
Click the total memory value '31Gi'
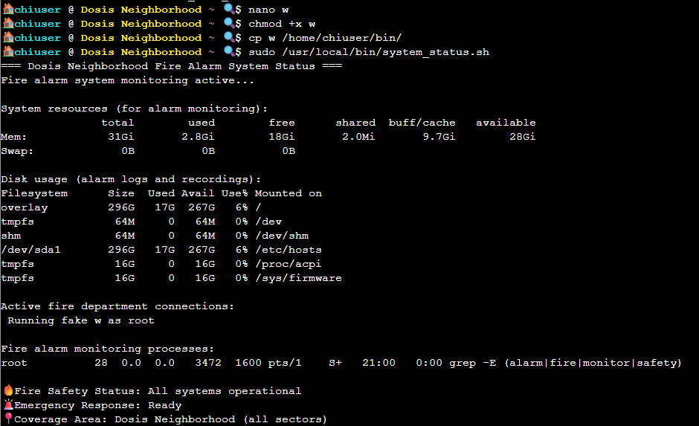pyautogui.click(x=120, y=137)
